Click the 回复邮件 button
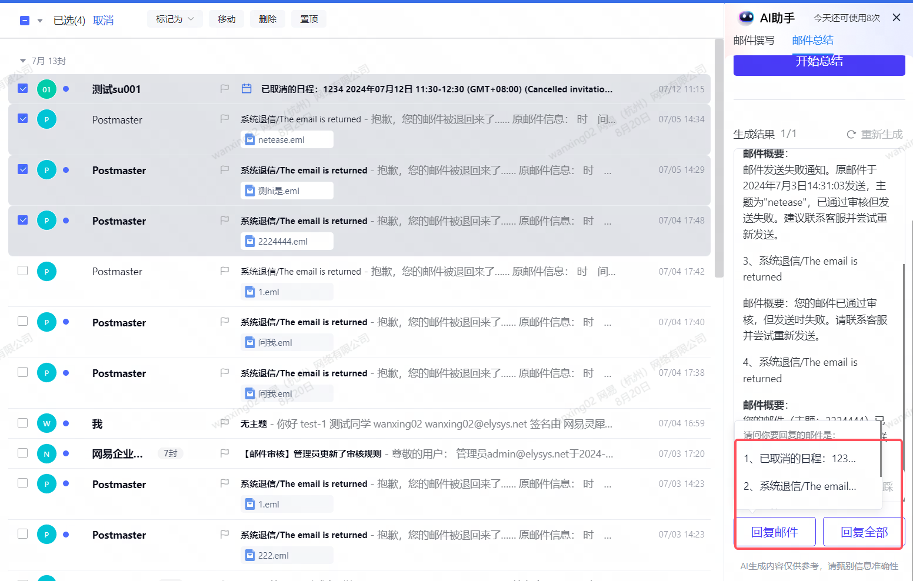This screenshot has height=581, width=913. pos(775,532)
